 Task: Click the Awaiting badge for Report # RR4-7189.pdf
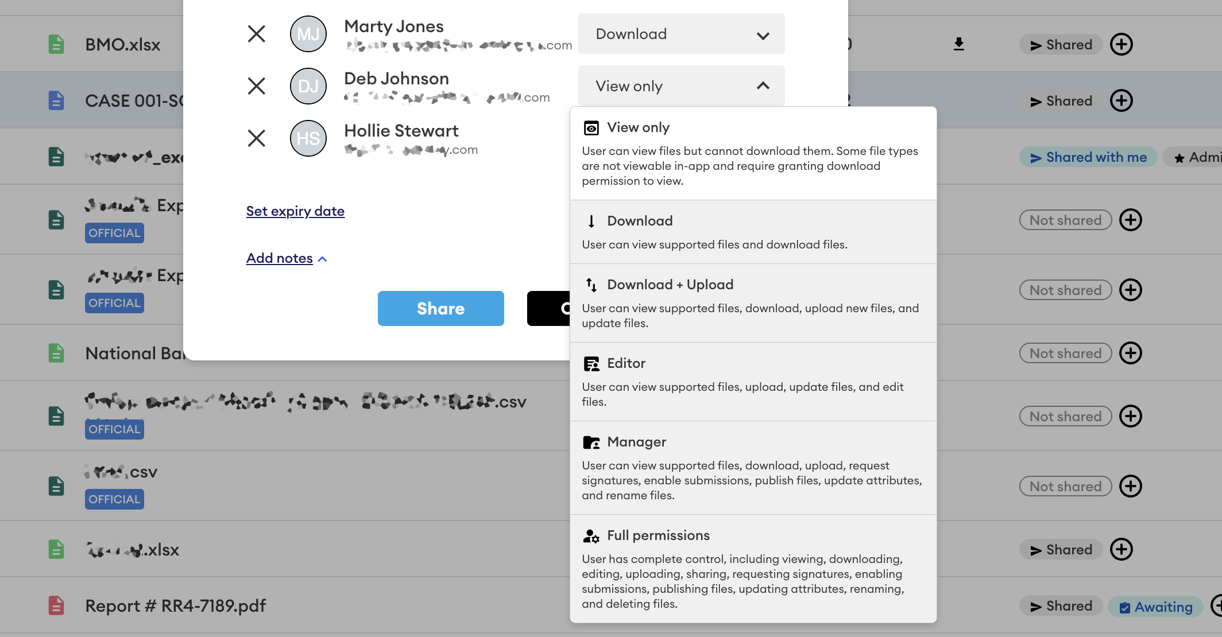click(x=1155, y=607)
